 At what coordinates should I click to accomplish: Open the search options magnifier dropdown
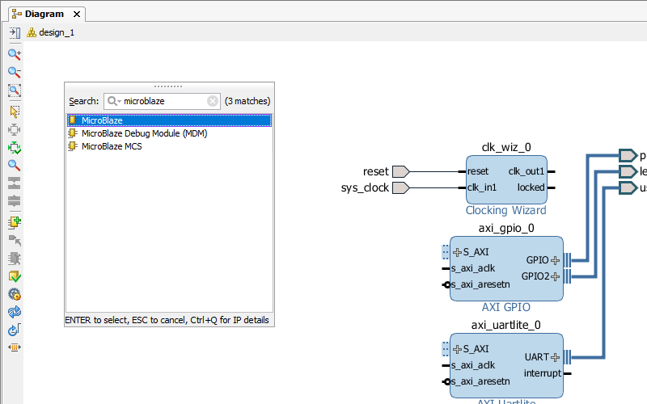(x=114, y=101)
